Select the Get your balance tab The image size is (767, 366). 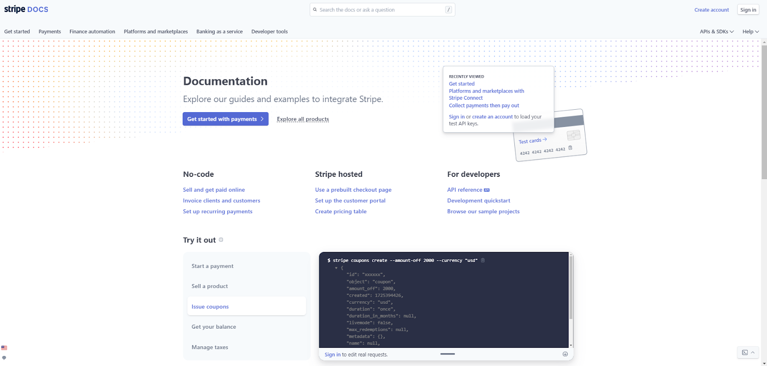click(246, 327)
